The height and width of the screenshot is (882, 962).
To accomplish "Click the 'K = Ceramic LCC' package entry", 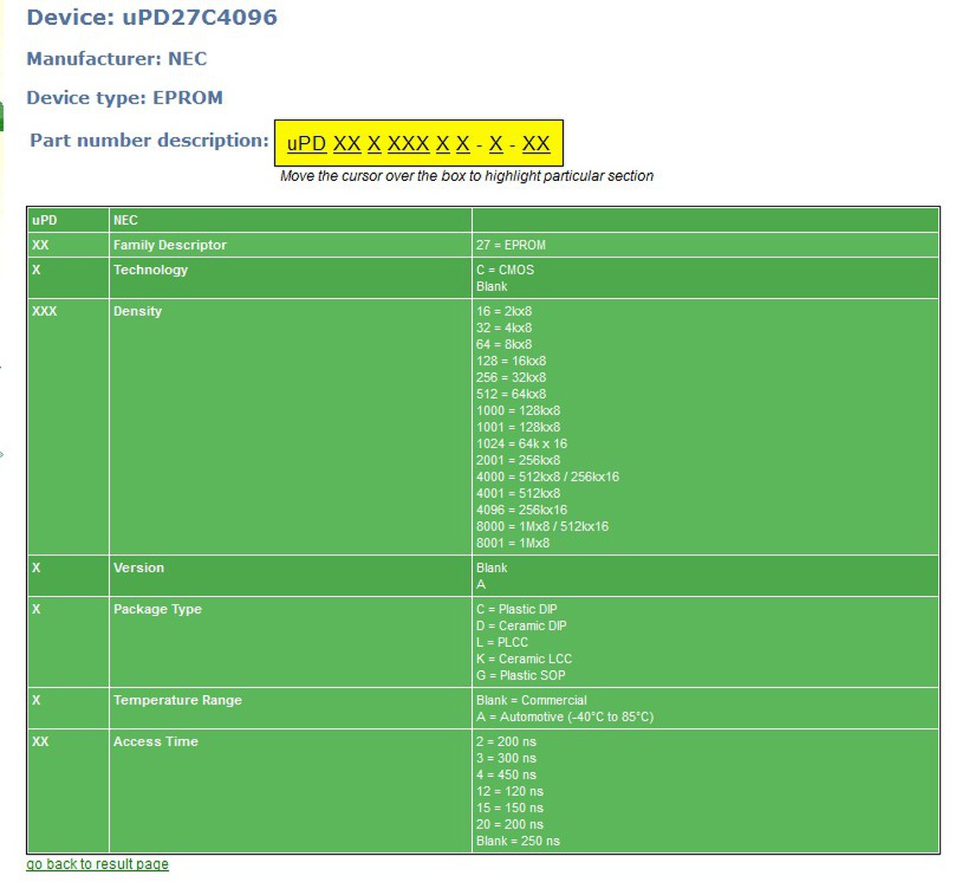I will pos(524,659).
